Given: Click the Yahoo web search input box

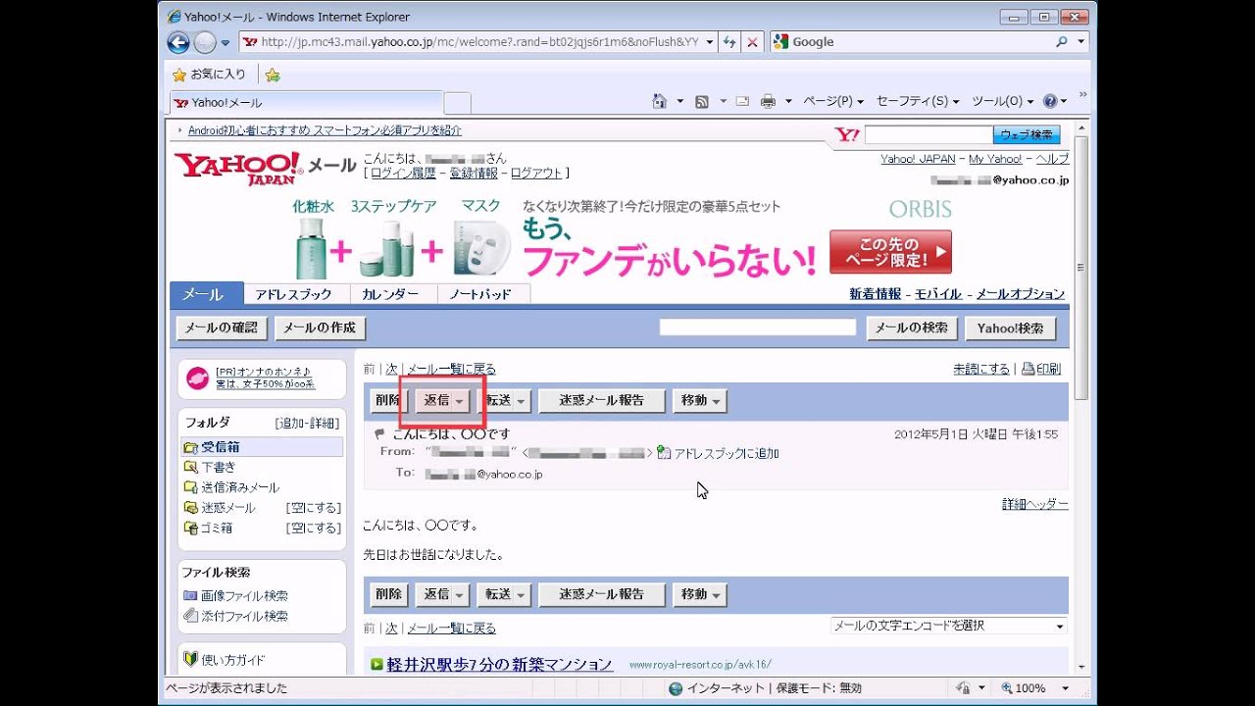Looking at the screenshot, I should 928,135.
